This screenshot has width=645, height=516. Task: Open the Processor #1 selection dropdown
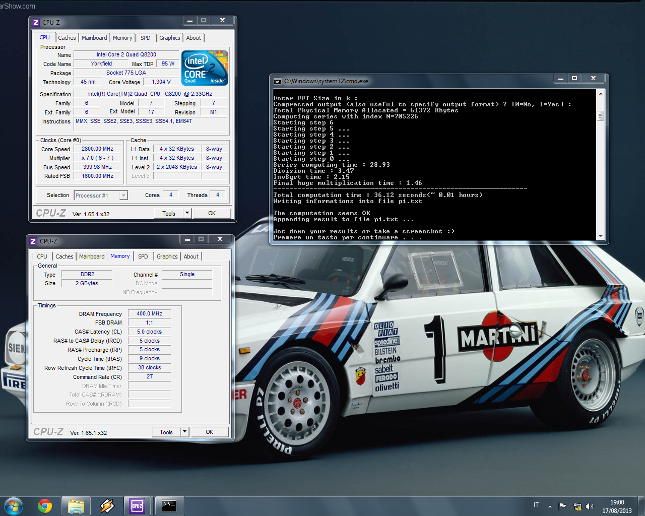(x=123, y=196)
